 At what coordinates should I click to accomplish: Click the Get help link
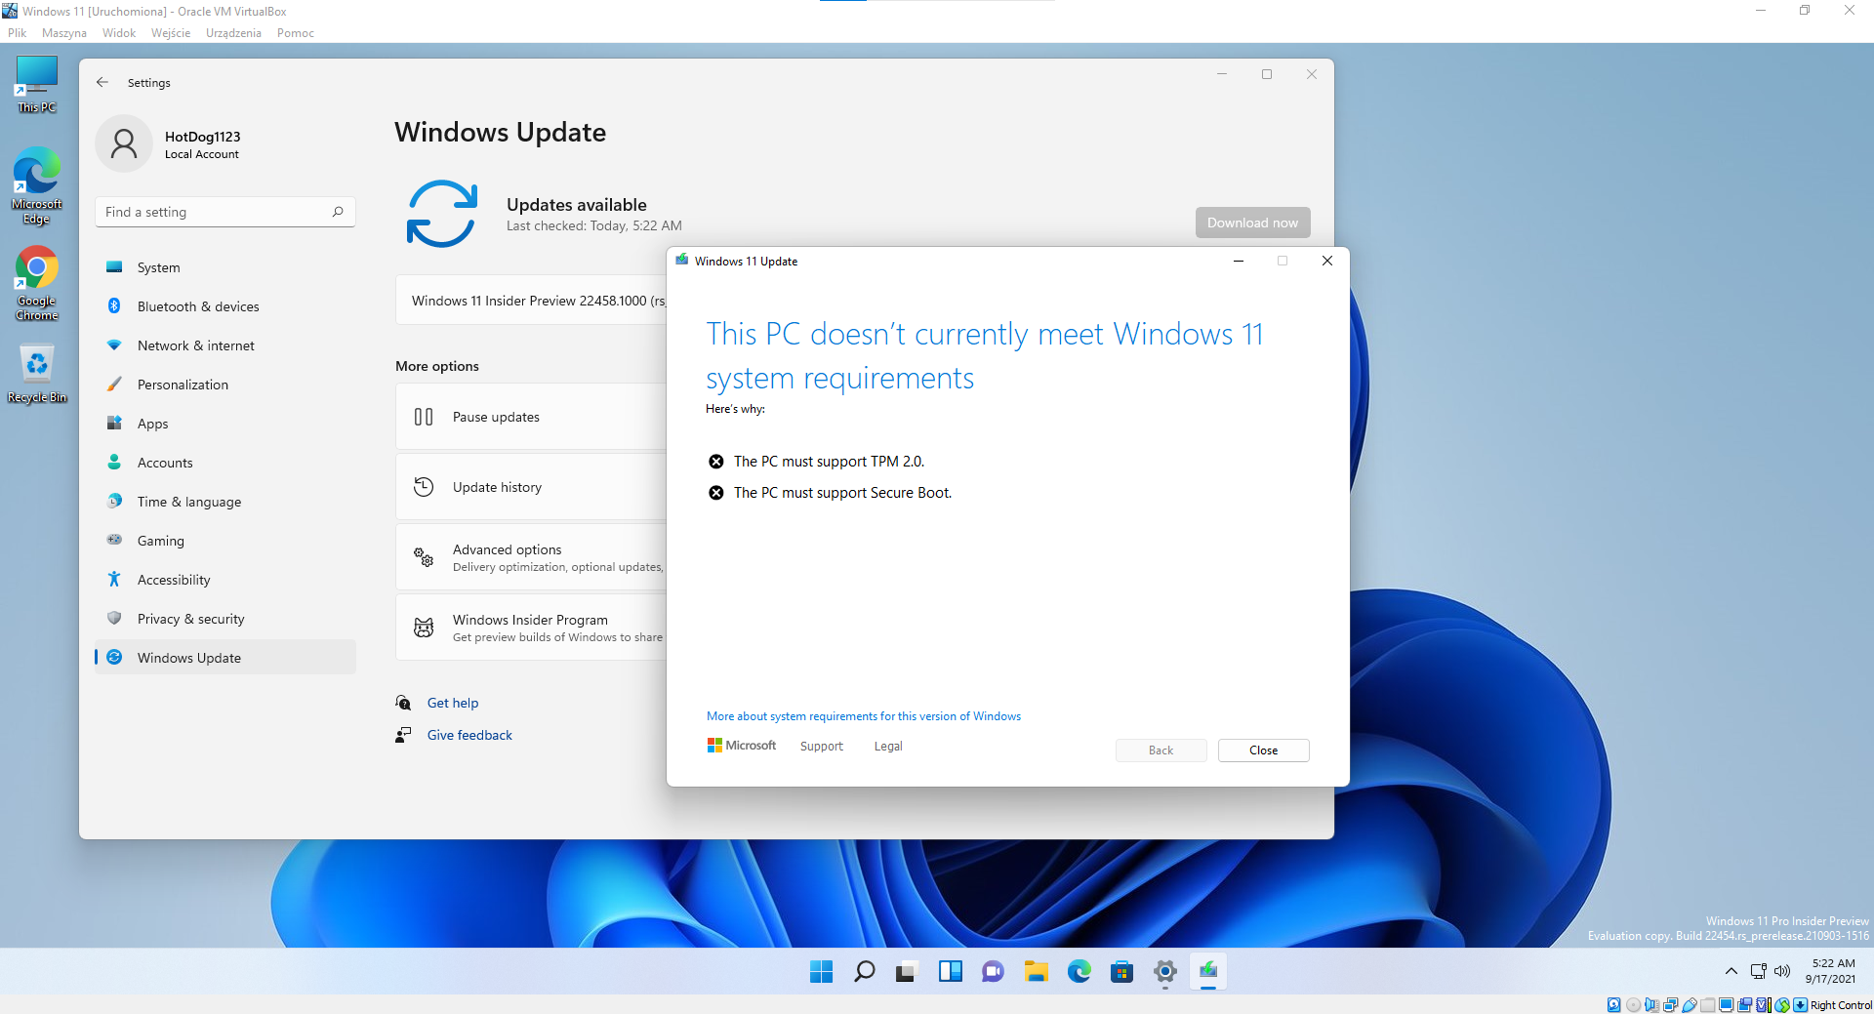pos(453,703)
